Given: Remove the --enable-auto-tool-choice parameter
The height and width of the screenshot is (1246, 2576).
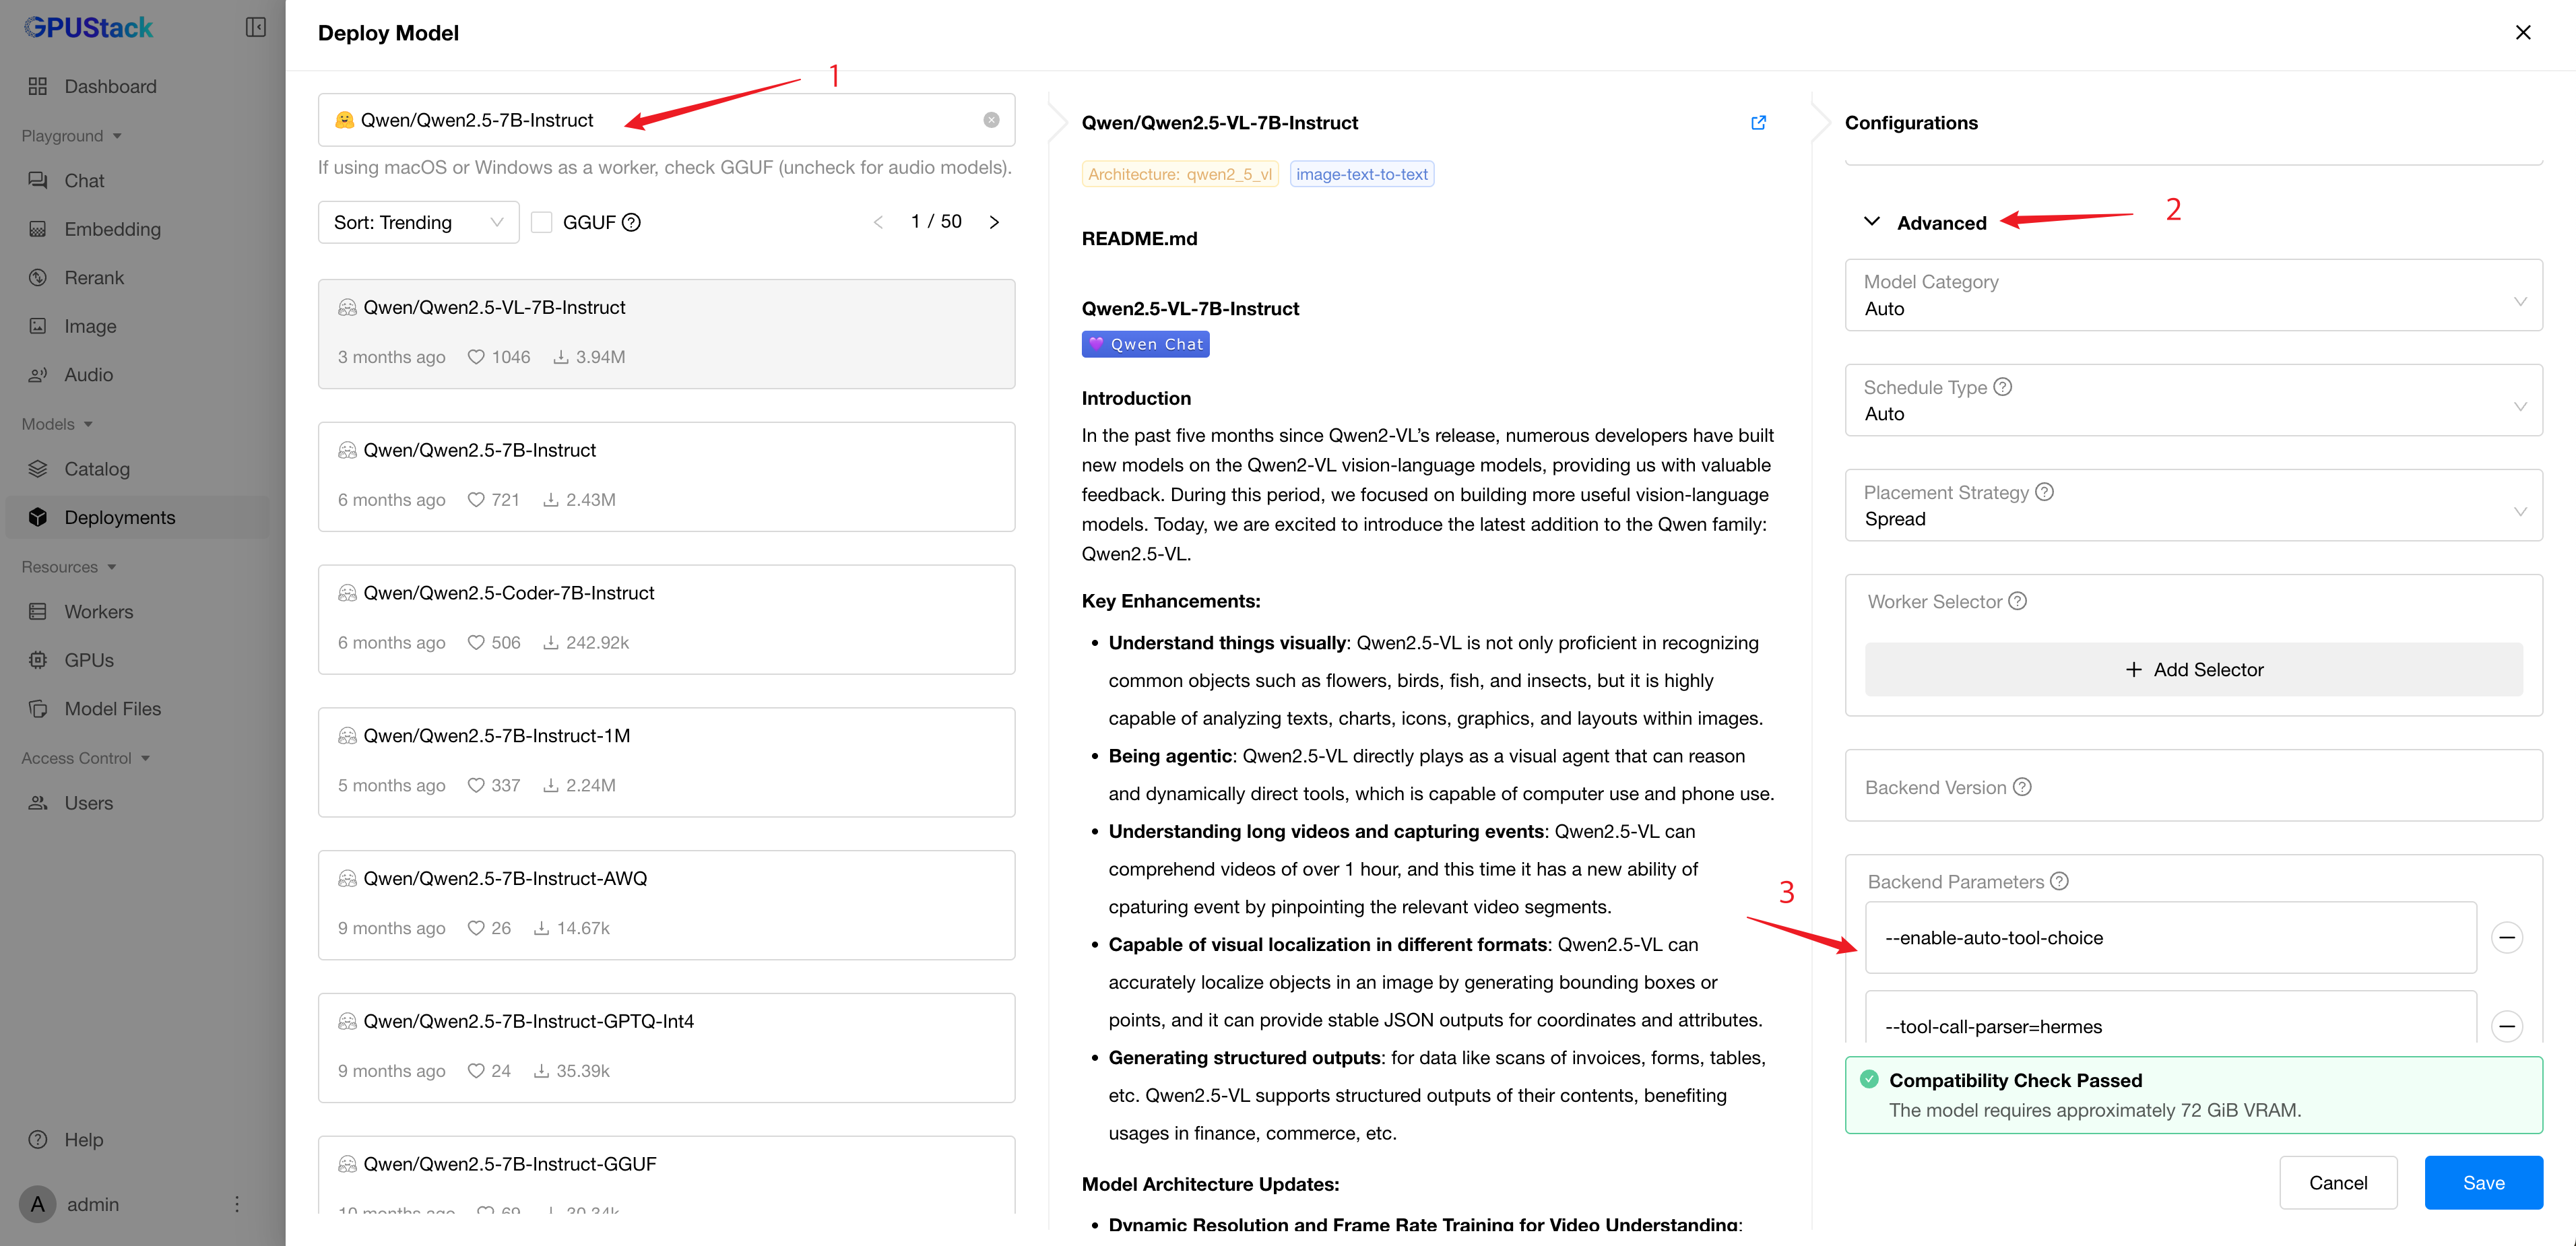Looking at the screenshot, I should click(2506, 938).
